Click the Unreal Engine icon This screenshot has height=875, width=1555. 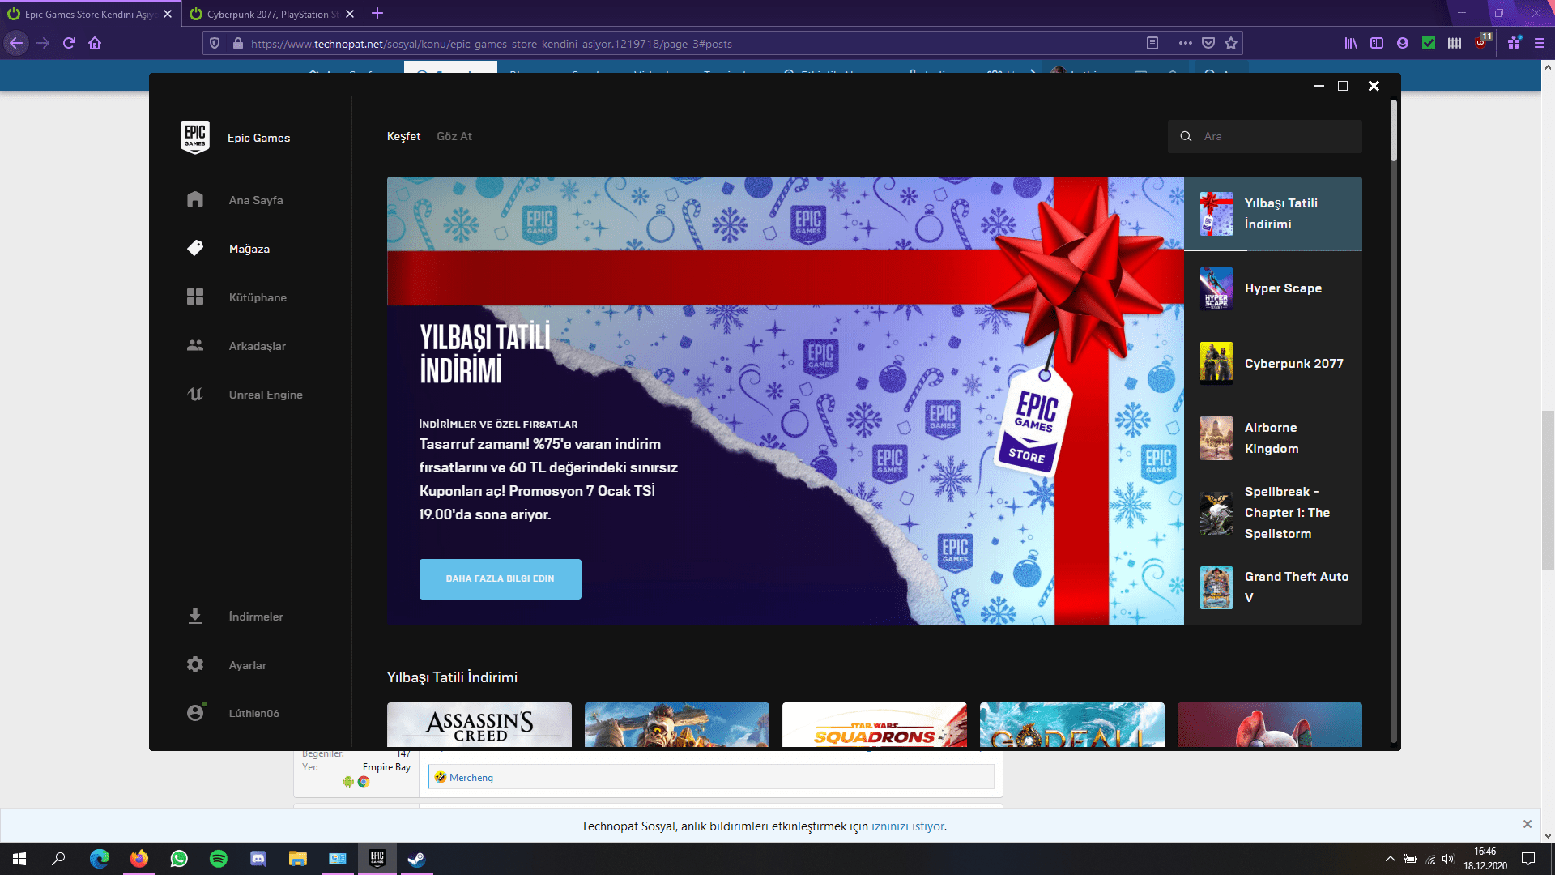tap(195, 394)
